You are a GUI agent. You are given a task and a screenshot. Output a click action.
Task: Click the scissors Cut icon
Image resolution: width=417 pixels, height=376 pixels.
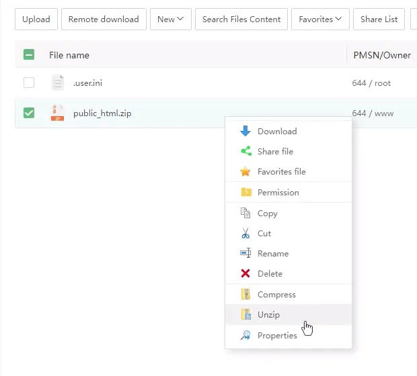click(x=245, y=233)
